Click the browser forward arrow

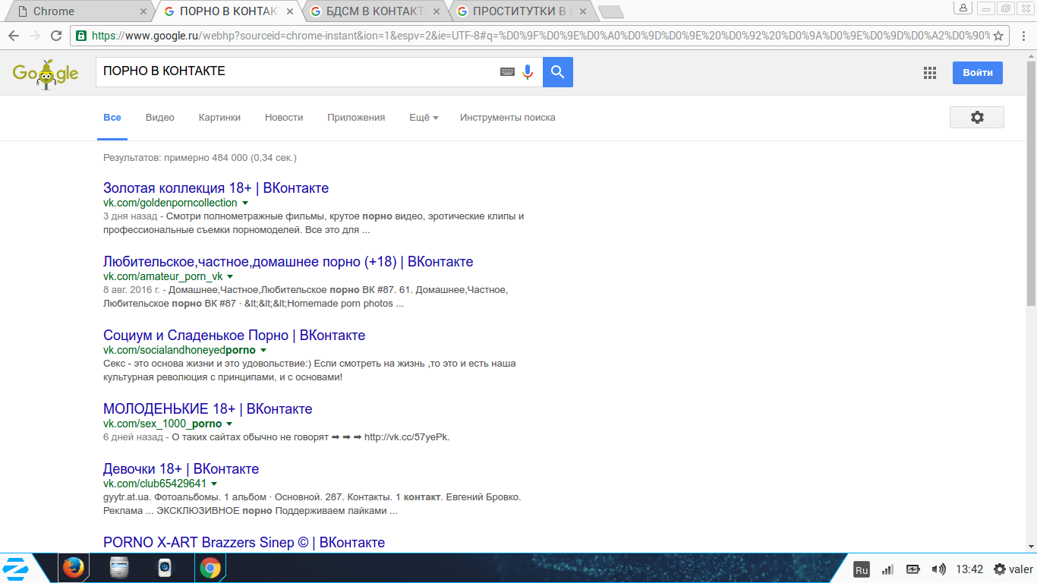(x=35, y=36)
